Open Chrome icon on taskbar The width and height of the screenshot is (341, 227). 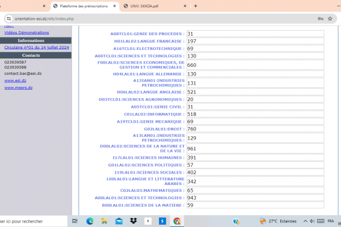point(177,221)
